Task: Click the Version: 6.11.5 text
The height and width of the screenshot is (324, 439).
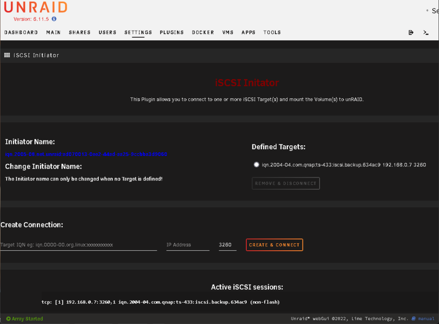Action: coord(31,19)
